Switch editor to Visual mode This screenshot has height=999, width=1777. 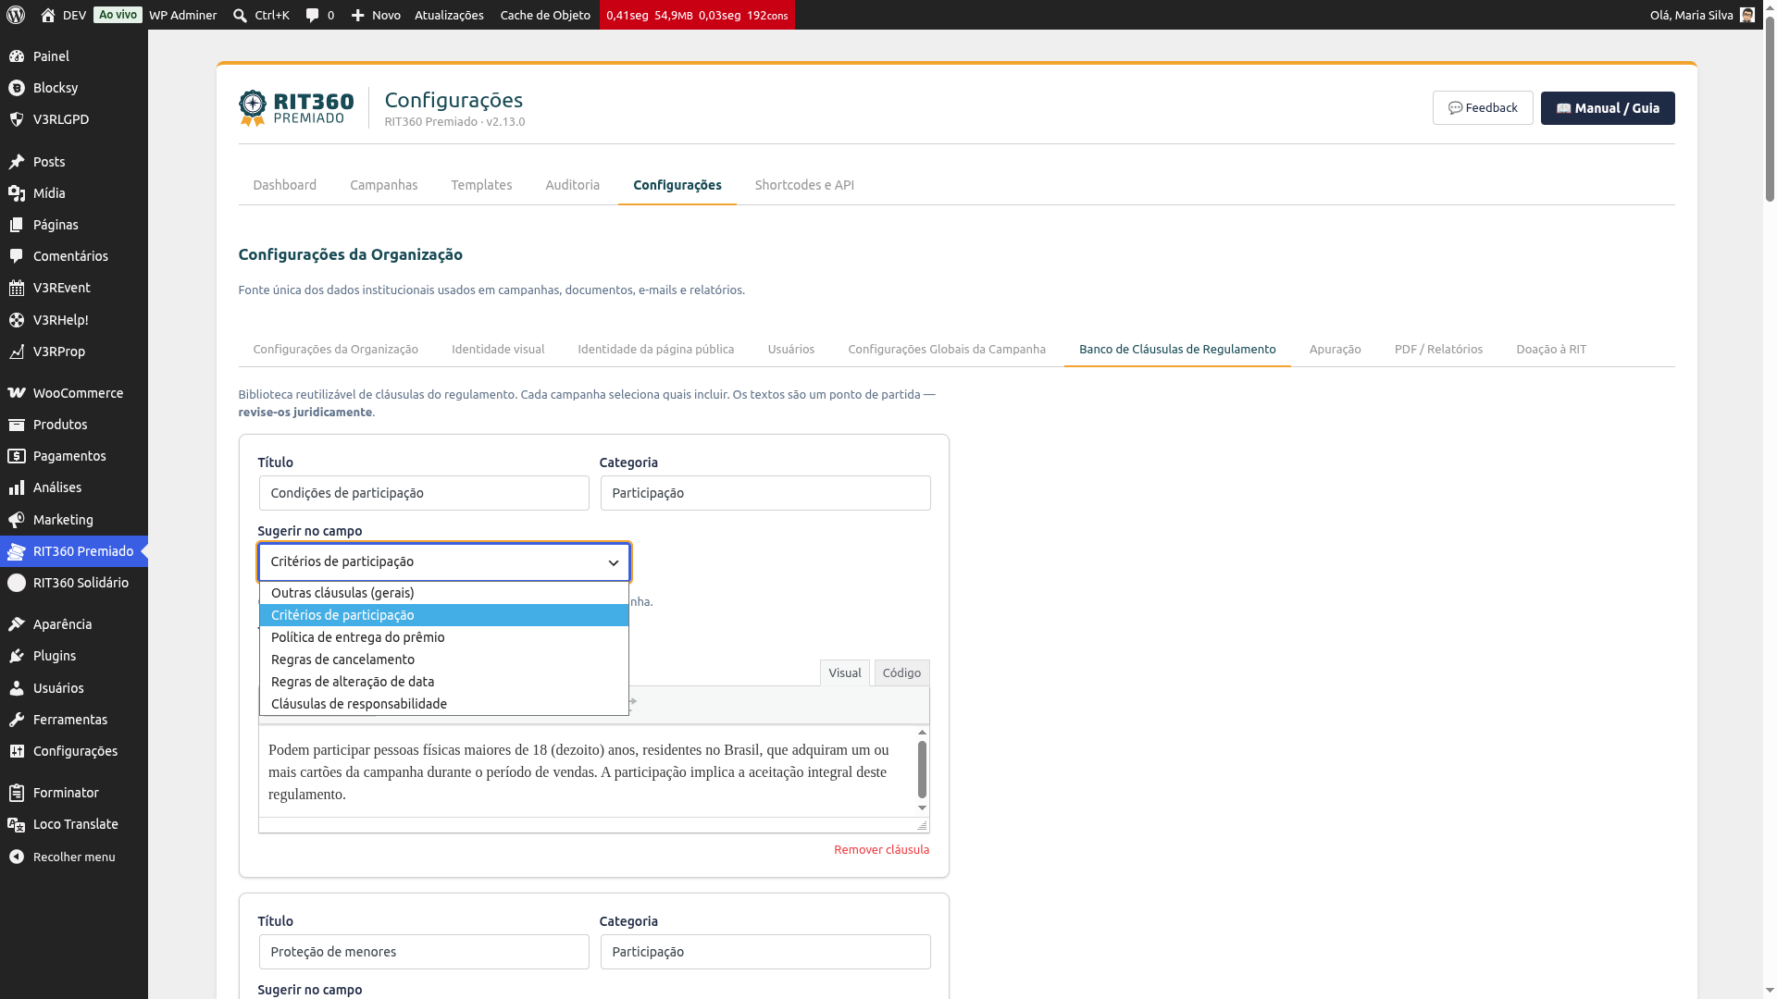845,673
